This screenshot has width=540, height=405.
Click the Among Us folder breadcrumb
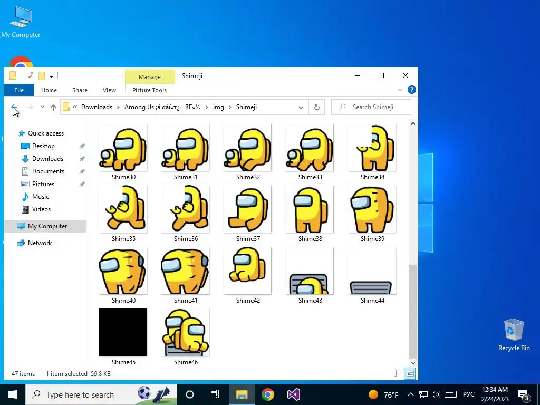pyautogui.click(x=162, y=107)
